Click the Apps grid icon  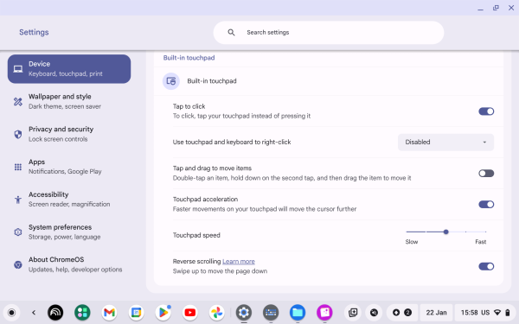tap(18, 167)
